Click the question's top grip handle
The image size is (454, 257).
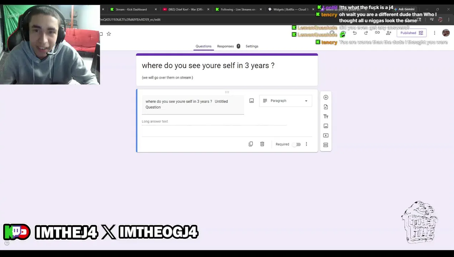tap(227, 92)
